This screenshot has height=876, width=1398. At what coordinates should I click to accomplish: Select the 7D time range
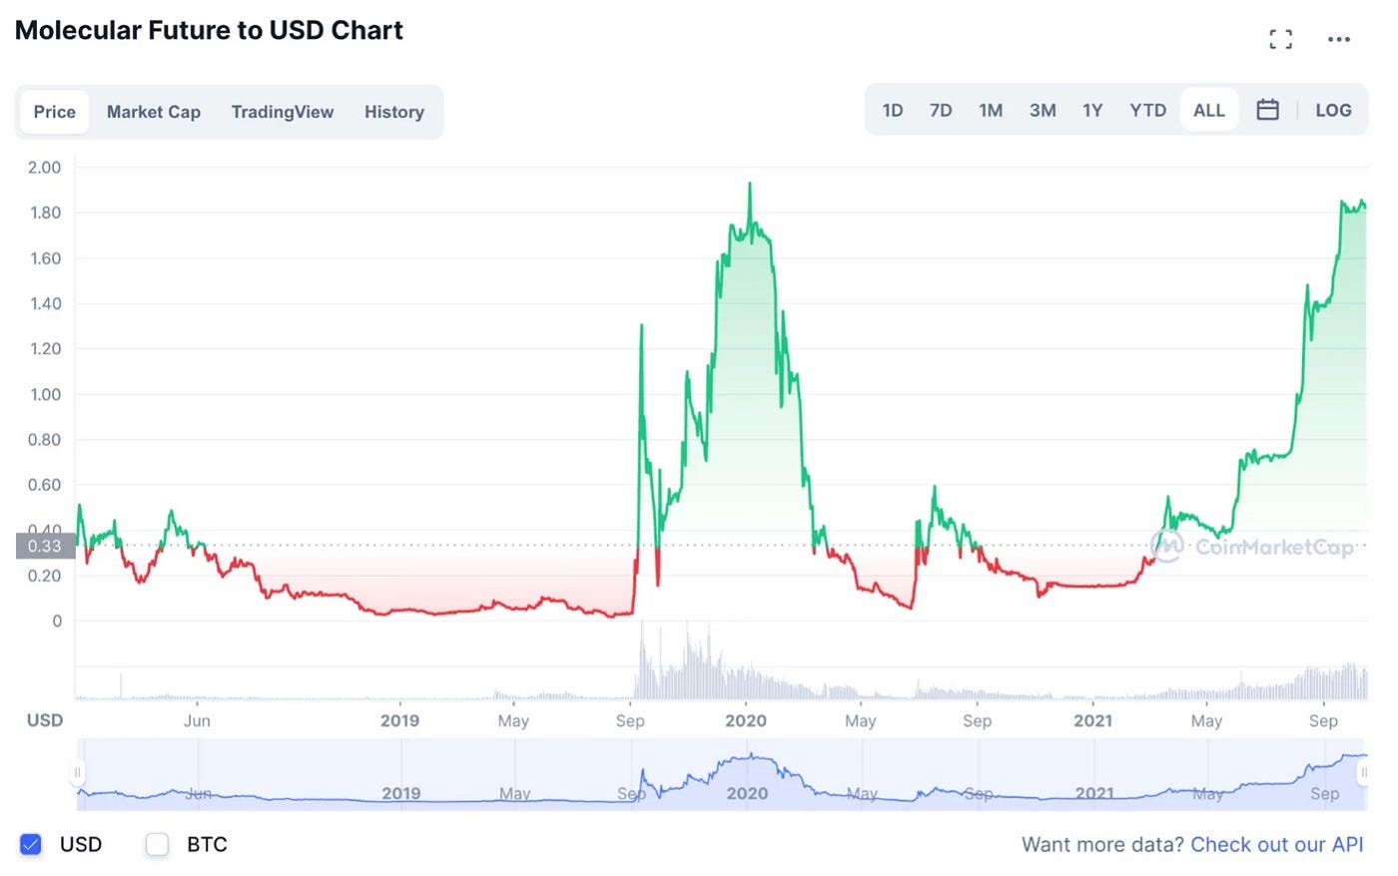(x=940, y=110)
